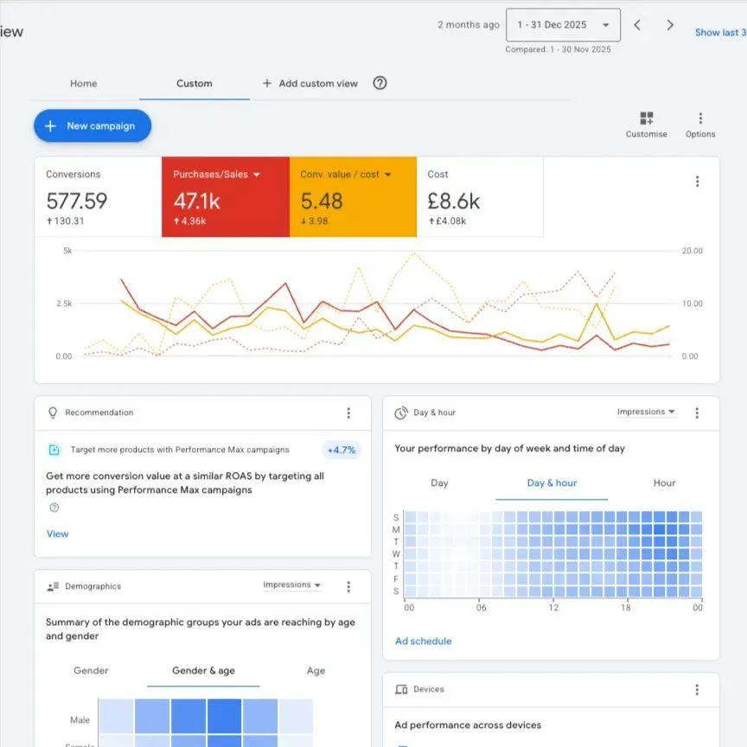
Task: Select the Gender & age tab
Action: pos(203,671)
